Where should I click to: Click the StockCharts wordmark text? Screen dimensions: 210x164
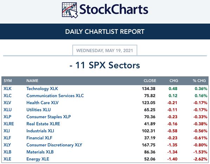[114, 10]
